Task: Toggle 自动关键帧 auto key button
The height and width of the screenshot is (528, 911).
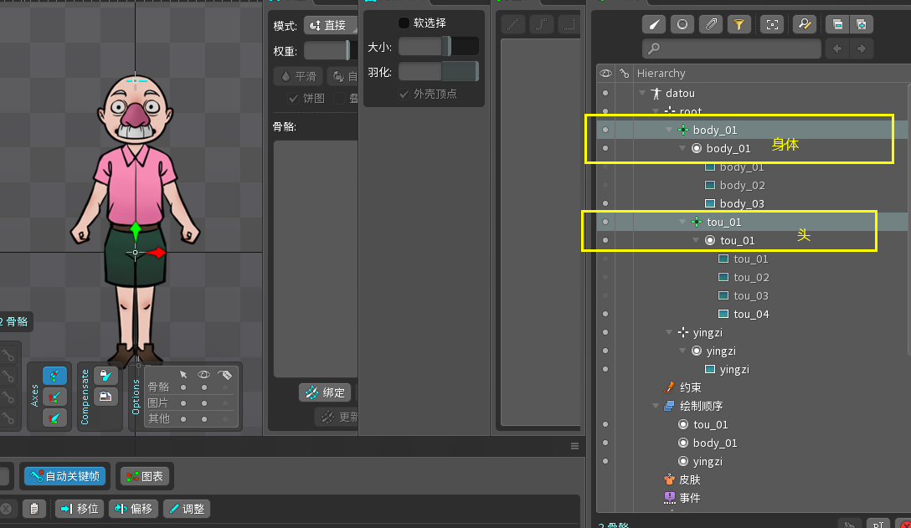Action: tap(65, 476)
